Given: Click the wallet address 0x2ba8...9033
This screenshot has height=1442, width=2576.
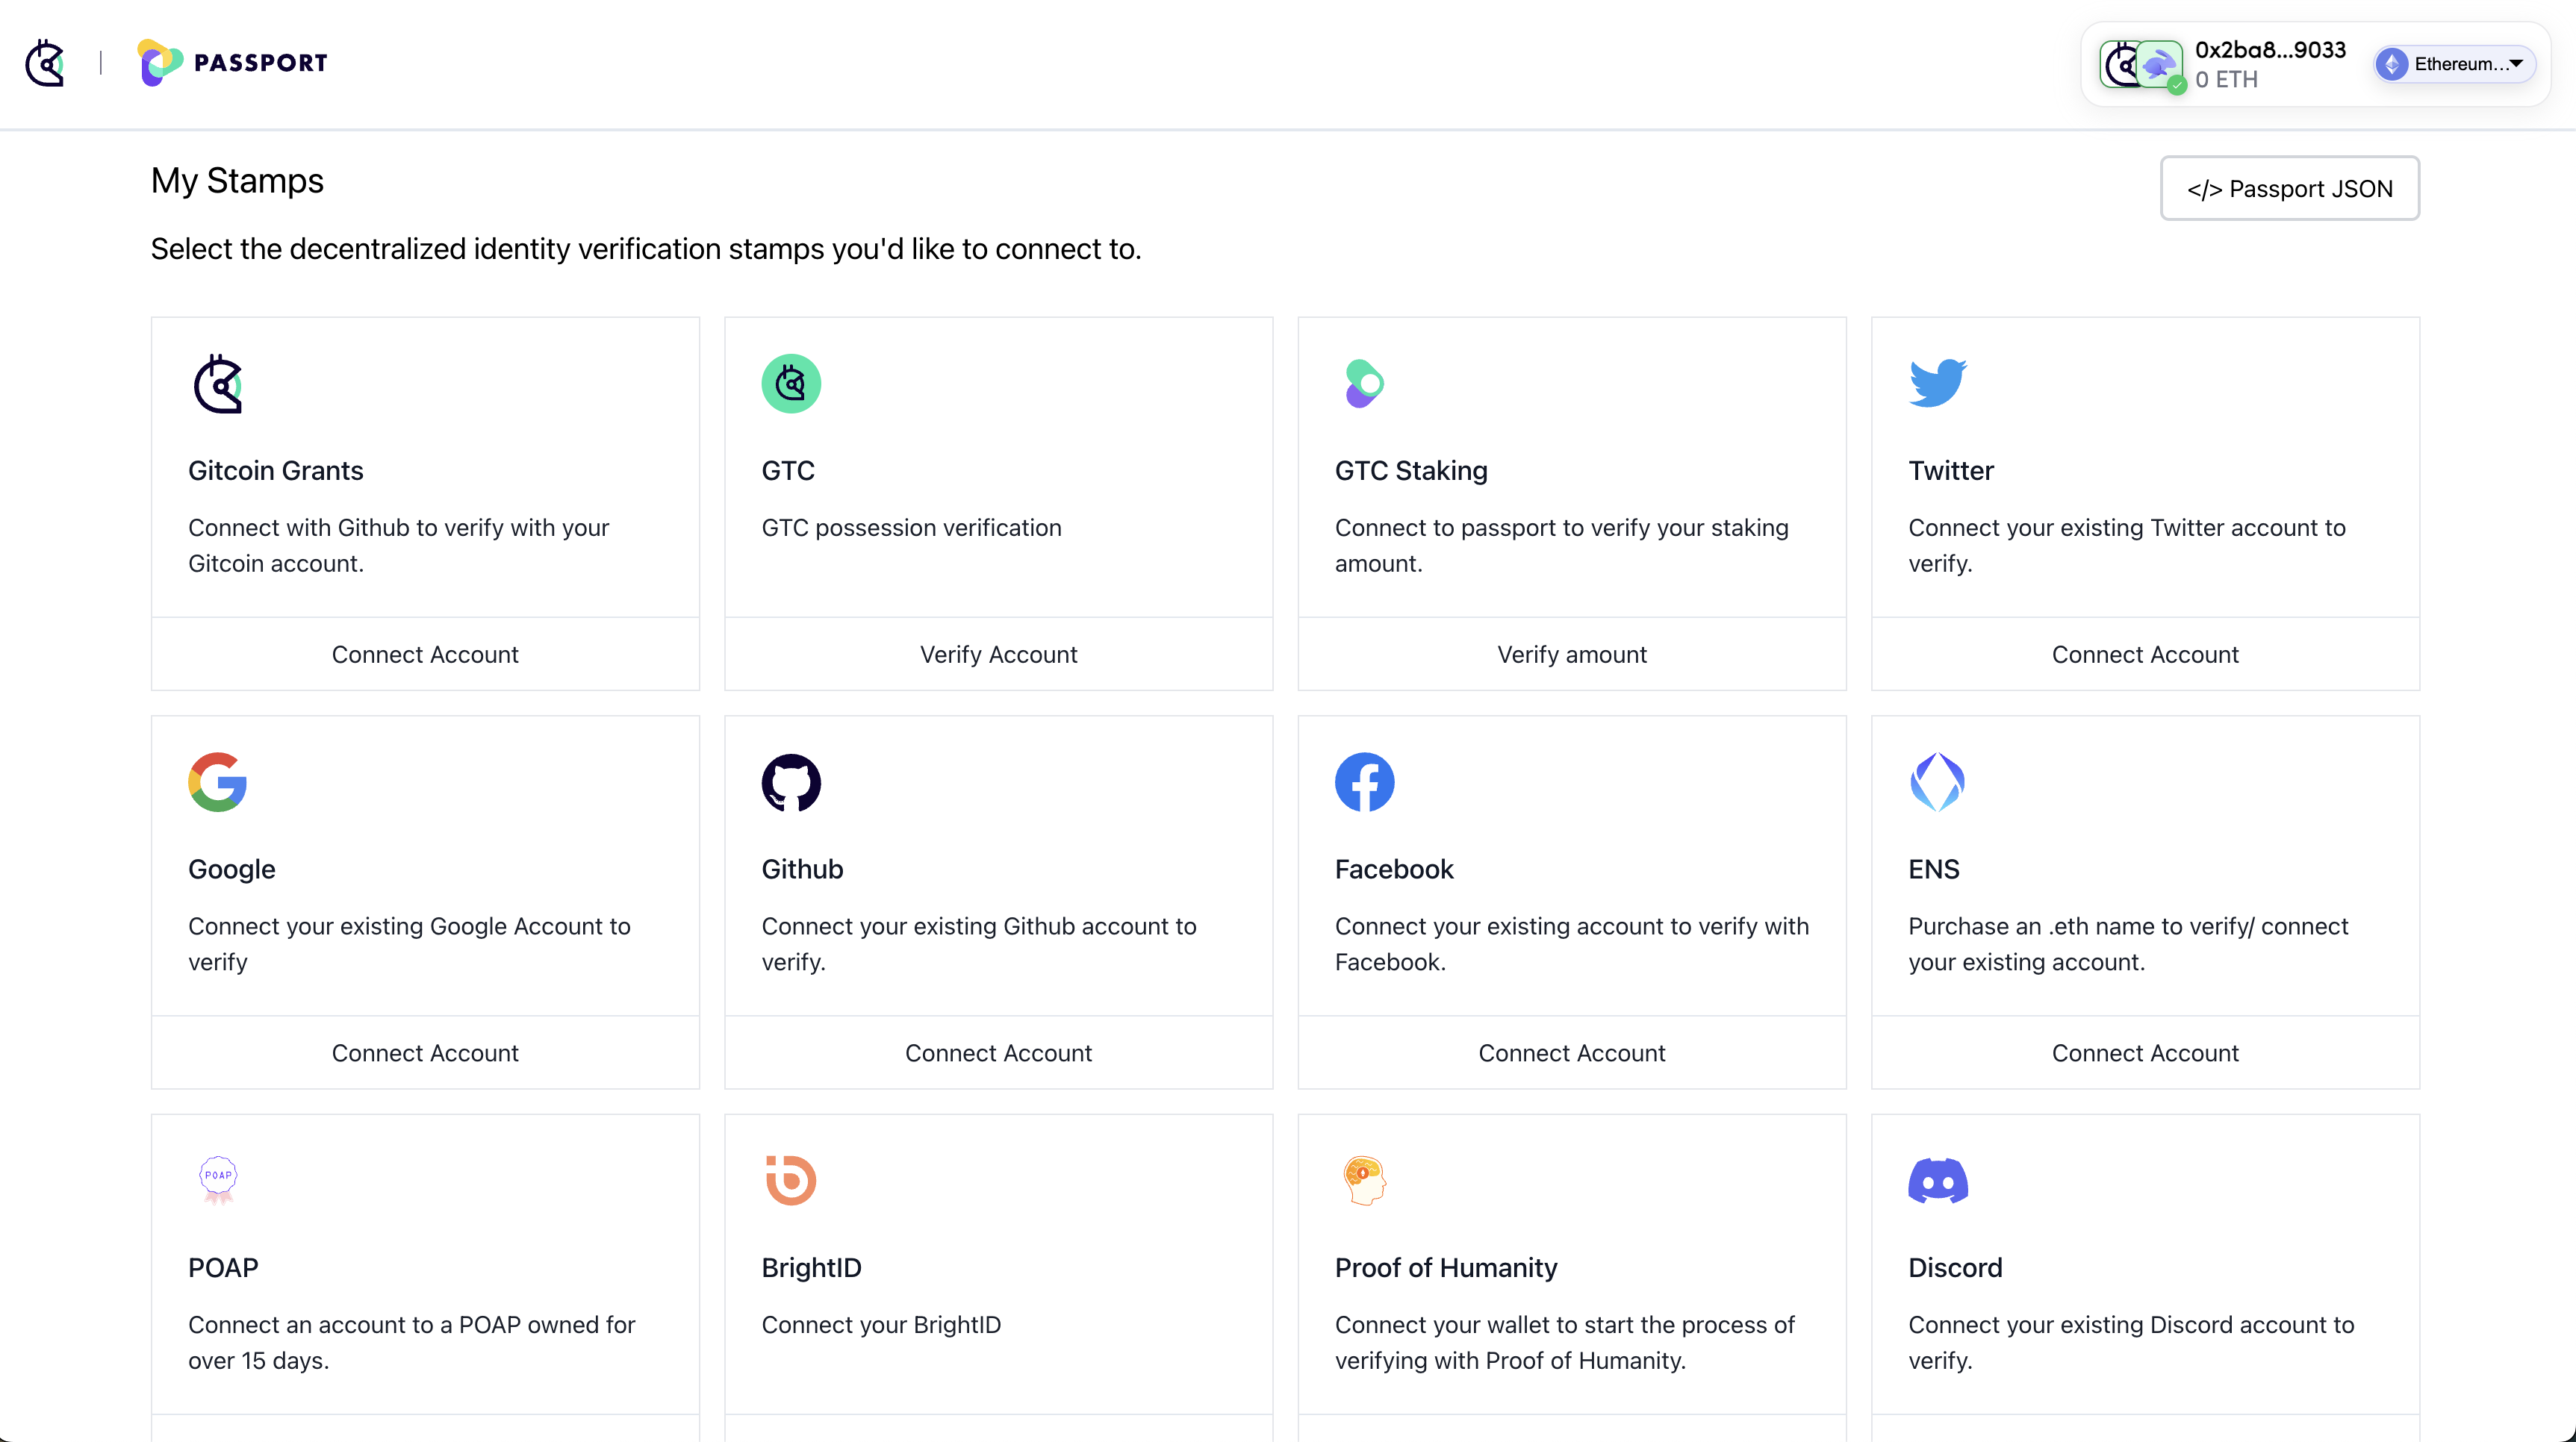Looking at the screenshot, I should click(x=2270, y=50).
